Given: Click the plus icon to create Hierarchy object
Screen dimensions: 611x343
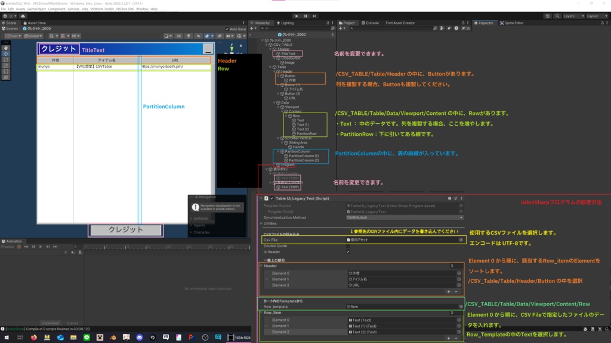Looking at the screenshot, I should point(252,29).
